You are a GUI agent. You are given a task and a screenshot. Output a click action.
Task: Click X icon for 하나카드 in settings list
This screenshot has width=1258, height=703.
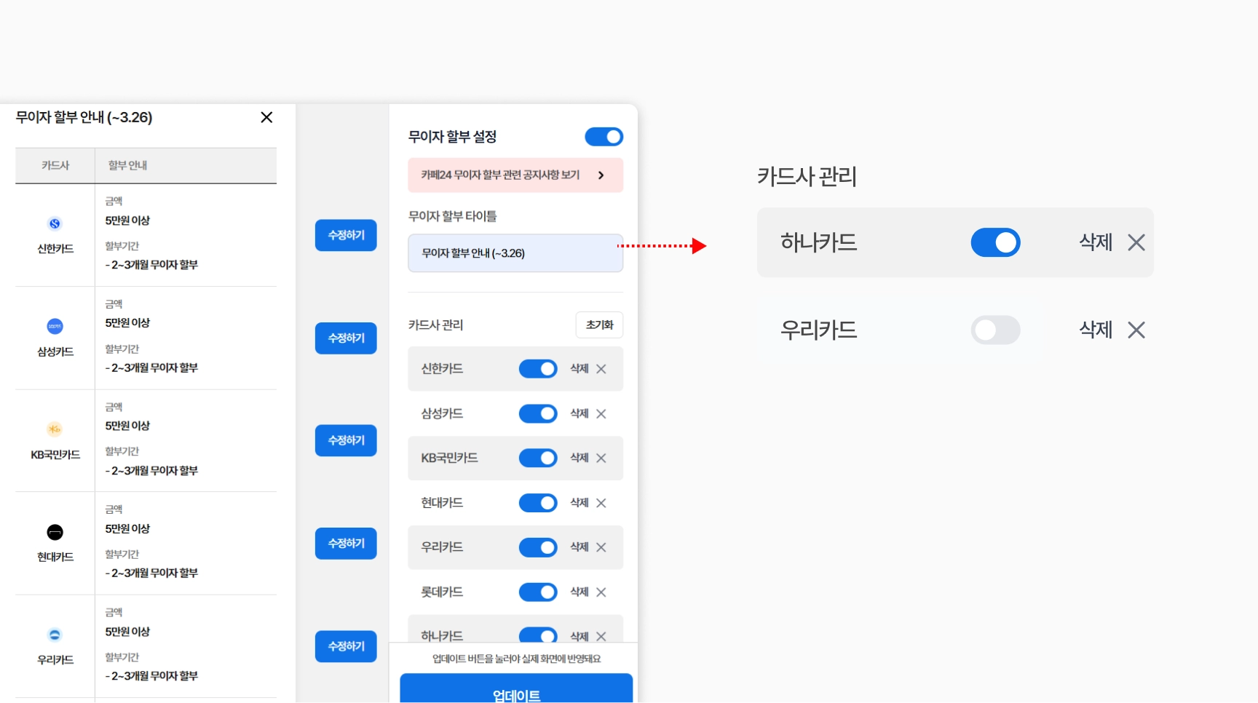[x=601, y=636]
